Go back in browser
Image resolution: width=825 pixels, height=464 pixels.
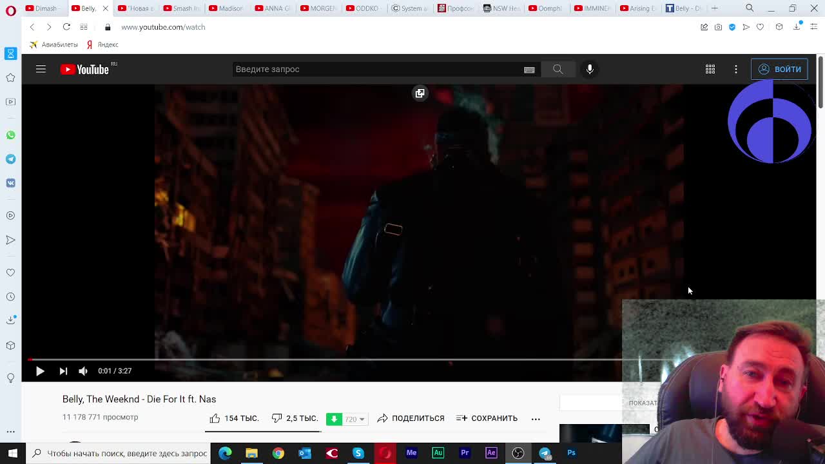click(32, 27)
